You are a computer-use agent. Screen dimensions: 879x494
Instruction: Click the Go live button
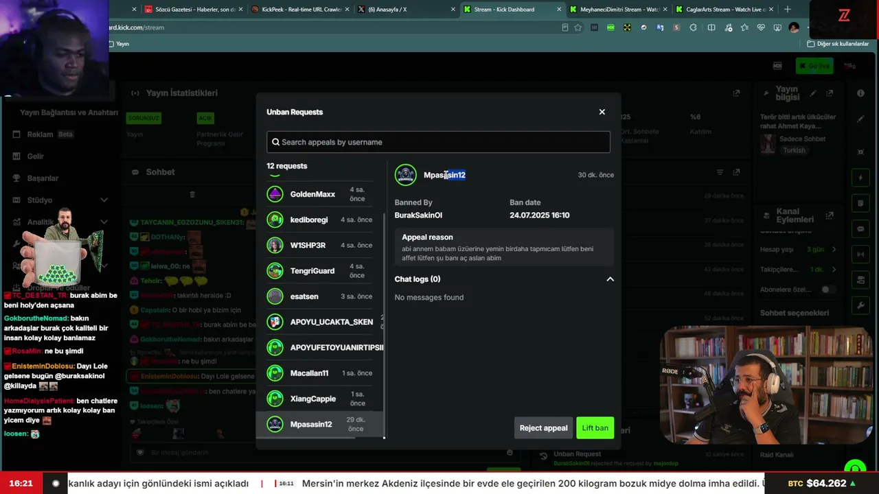pos(814,66)
